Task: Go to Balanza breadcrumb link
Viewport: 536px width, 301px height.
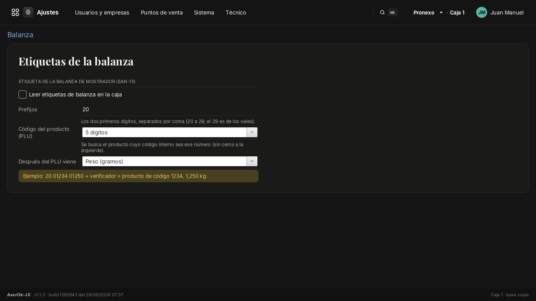Action: pyautogui.click(x=20, y=35)
